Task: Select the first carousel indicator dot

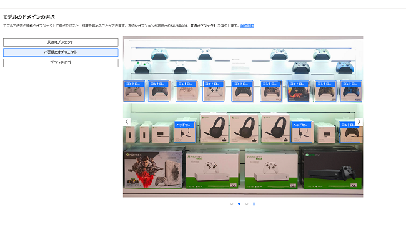Action: [x=232, y=204]
